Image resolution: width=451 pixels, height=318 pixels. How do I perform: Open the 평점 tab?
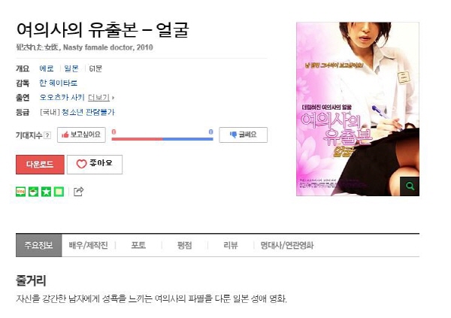pyautogui.click(x=184, y=246)
